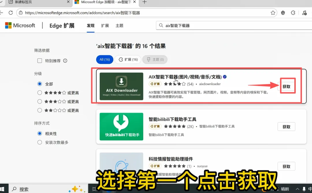The image size is (312, 193).
Task: Click the suoyue publisher name
Action: 202,166
